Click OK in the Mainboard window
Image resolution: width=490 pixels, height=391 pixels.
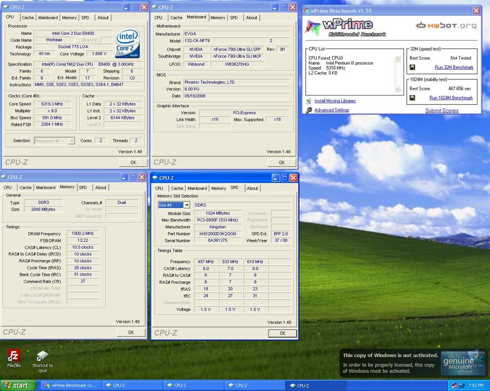pyautogui.click(x=282, y=162)
